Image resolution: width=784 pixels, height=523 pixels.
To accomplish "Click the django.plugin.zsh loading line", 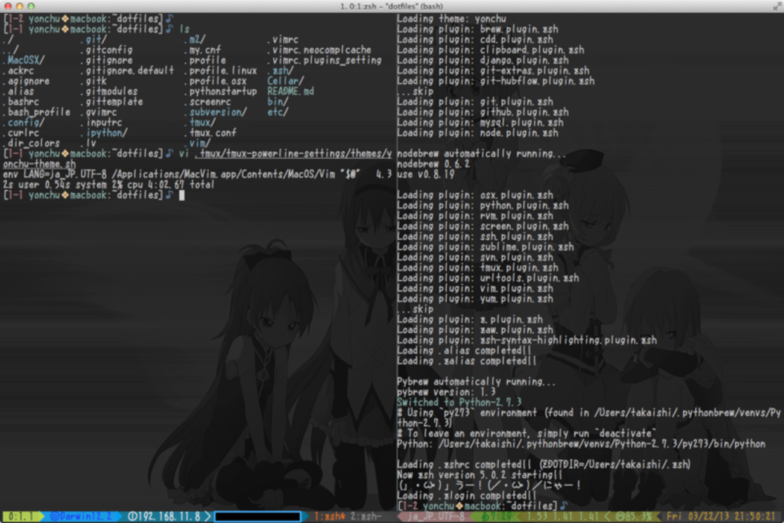I will tap(483, 60).
